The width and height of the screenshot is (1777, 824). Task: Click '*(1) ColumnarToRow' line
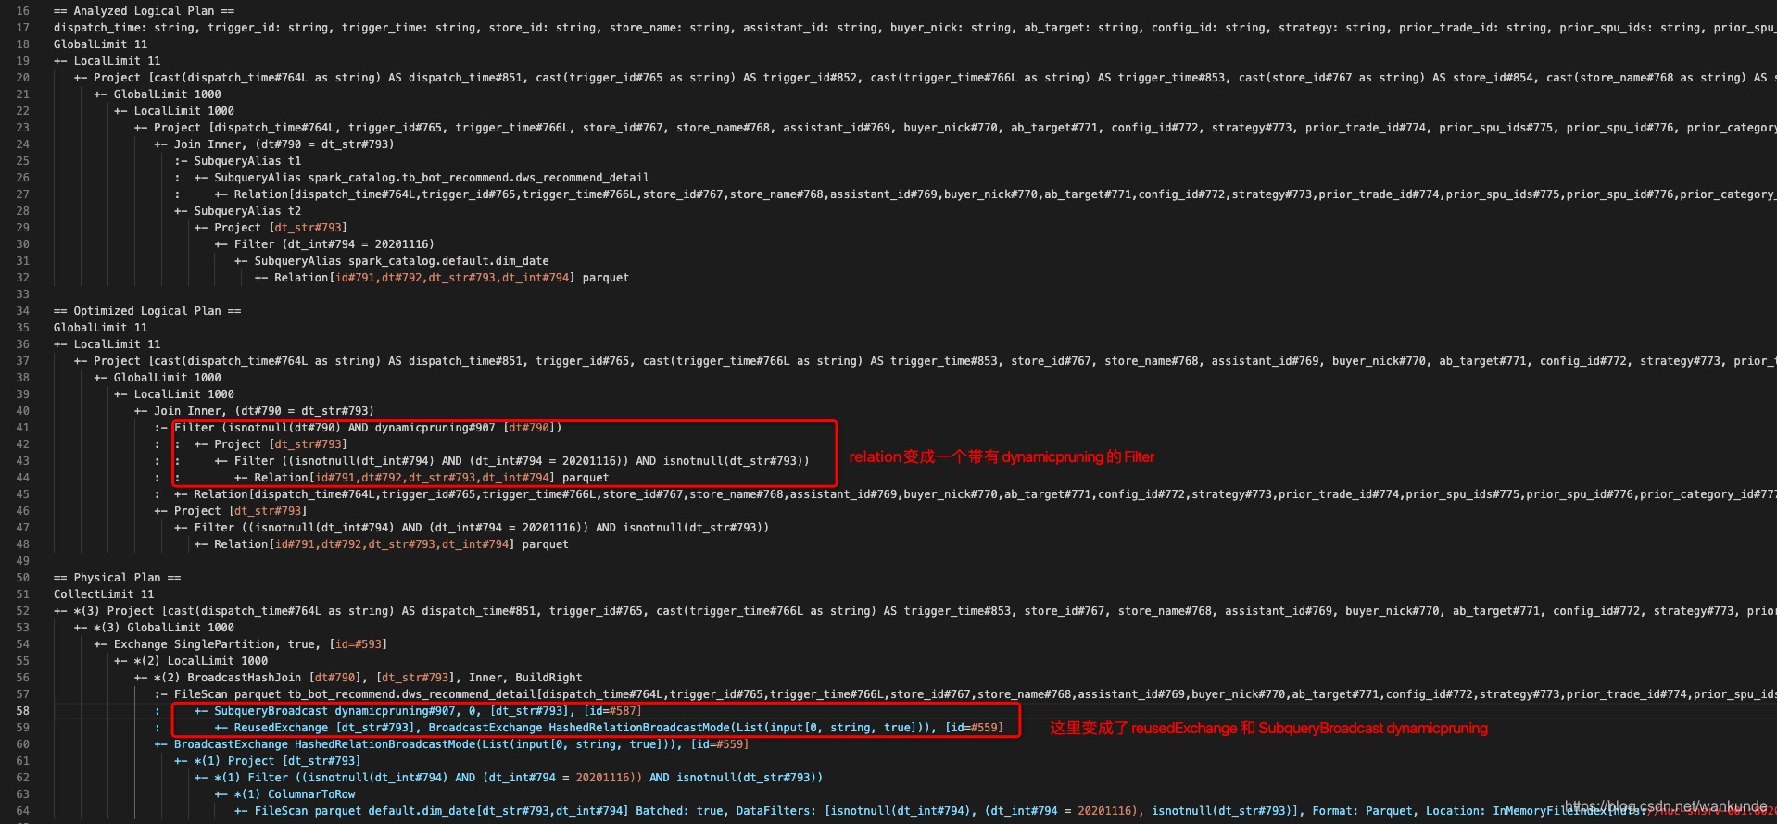(x=295, y=794)
